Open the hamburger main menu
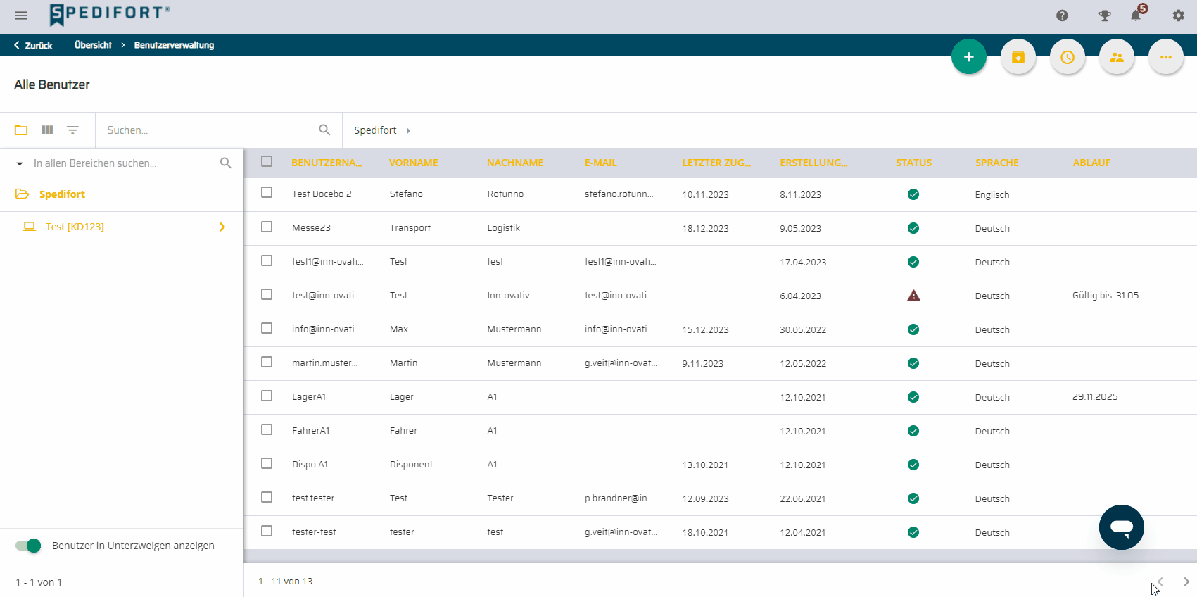Viewport: 1197px width, 597px height. click(21, 15)
